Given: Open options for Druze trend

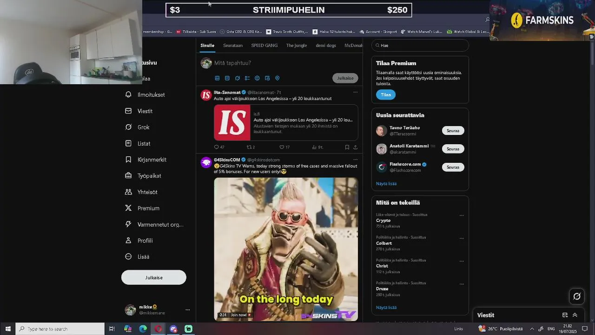Looking at the screenshot, I should coord(462,284).
